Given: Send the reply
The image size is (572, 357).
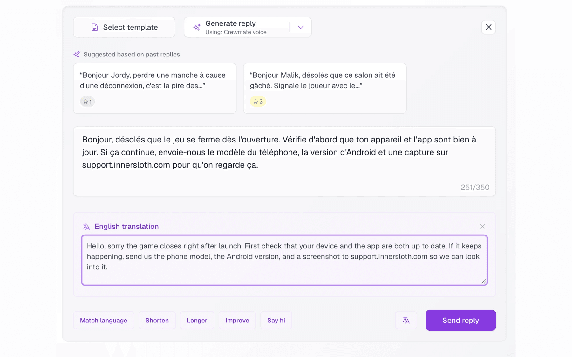Looking at the screenshot, I should click(460, 320).
